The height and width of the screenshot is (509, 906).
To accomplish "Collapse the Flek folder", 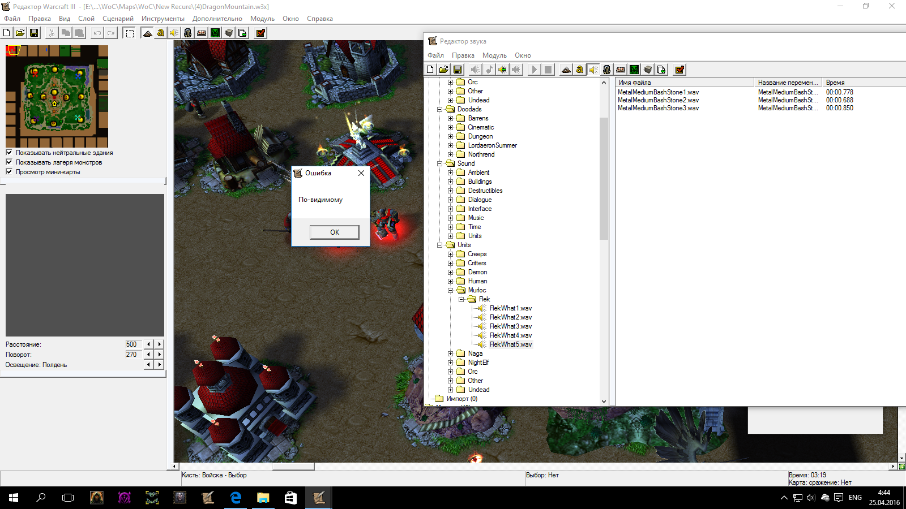I will pyautogui.click(x=461, y=299).
